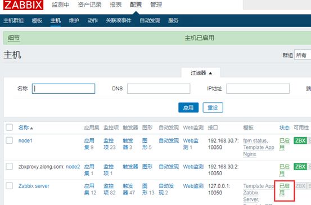Screen dimensions: 311x205
Task: Switch to 主机 submenu tab
Action: pyautogui.click(x=55, y=20)
